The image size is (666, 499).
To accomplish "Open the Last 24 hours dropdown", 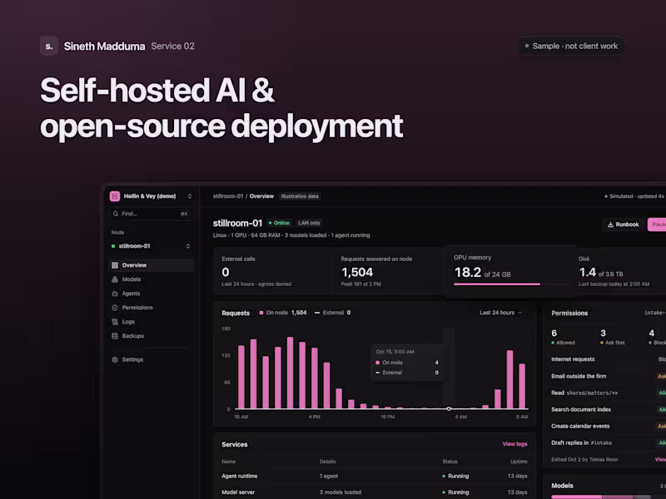I will pos(501,313).
